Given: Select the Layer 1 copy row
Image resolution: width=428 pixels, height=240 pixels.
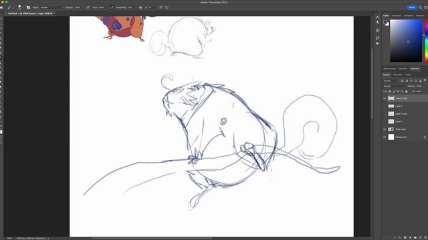Looking at the screenshot, I should (405, 114).
